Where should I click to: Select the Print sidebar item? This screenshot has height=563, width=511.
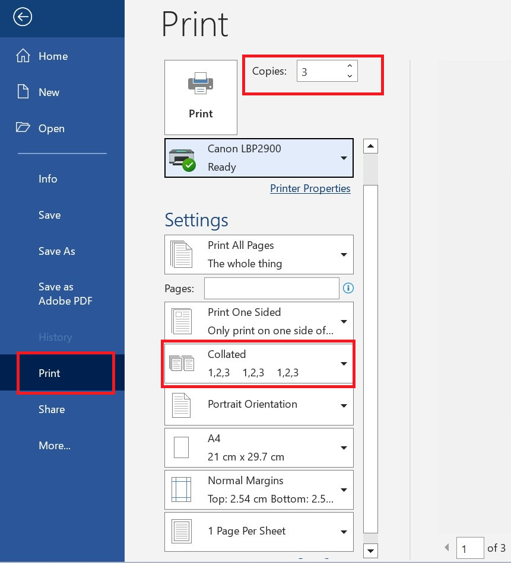click(62, 373)
